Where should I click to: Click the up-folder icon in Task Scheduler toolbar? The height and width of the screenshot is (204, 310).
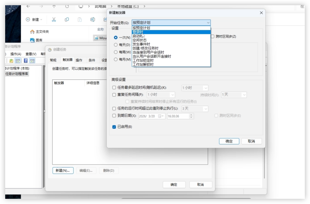11,61
